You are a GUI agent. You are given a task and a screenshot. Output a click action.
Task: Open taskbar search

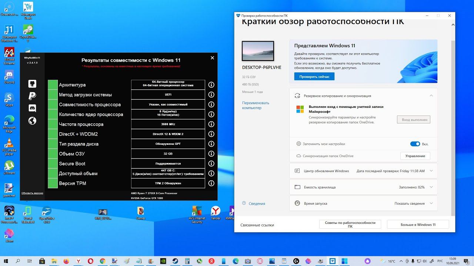coord(18,261)
